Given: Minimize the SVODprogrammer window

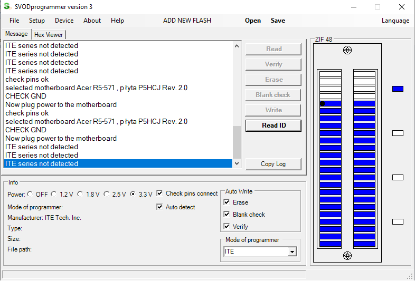Looking at the screenshot, I should coord(354,7).
